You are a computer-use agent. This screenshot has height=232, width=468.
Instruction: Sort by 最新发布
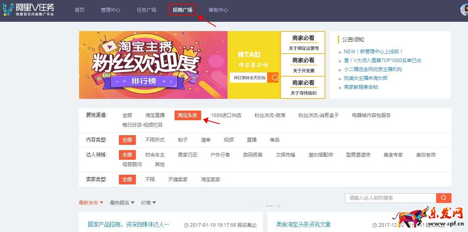(91, 203)
